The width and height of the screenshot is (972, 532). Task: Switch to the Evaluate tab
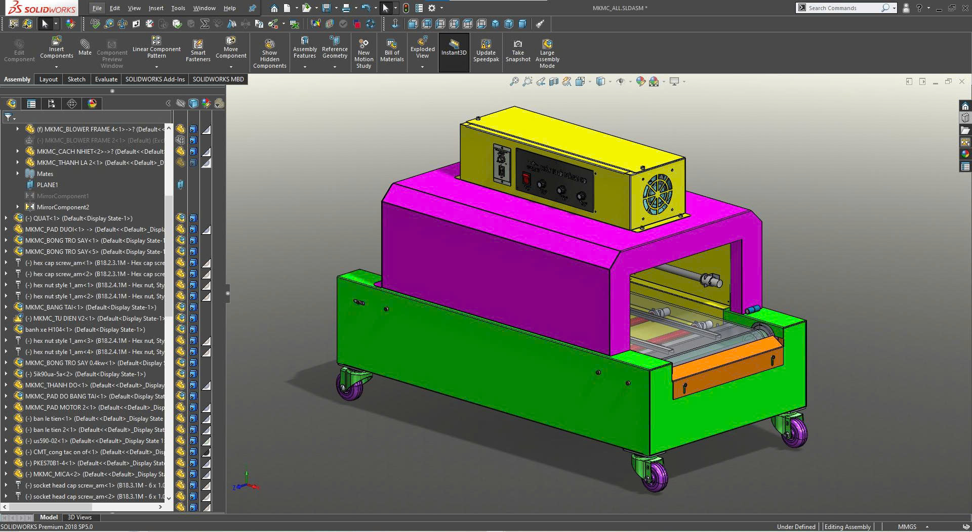pyautogui.click(x=106, y=79)
